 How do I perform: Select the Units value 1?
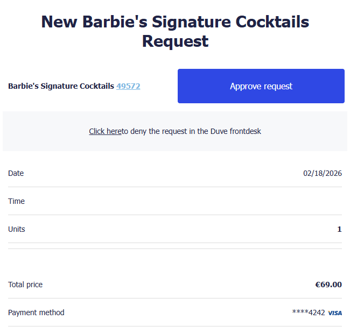(x=339, y=229)
